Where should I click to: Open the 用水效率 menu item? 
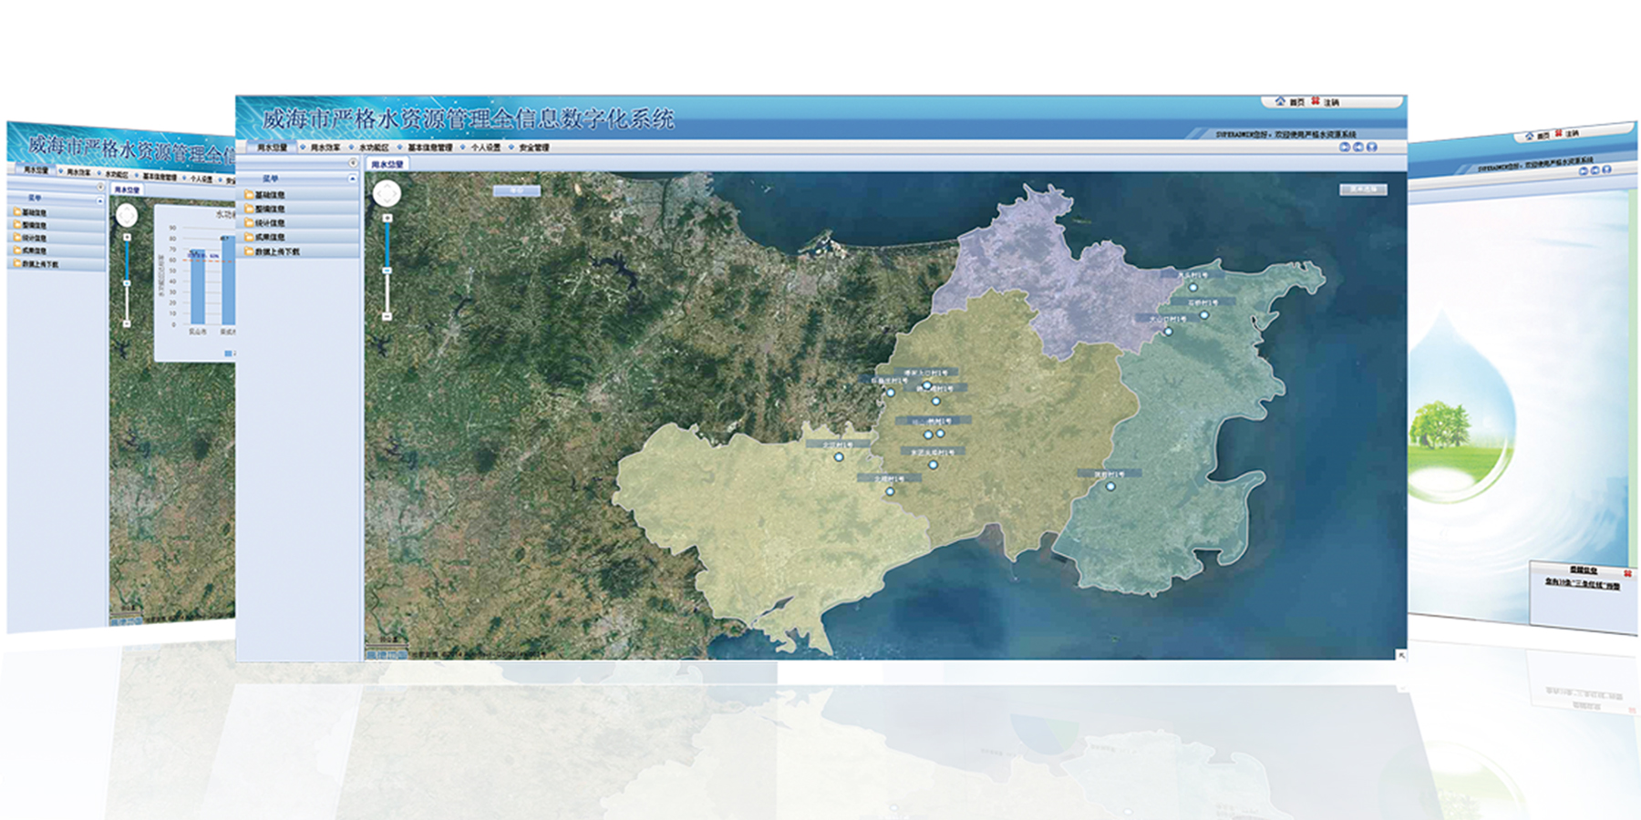(325, 148)
